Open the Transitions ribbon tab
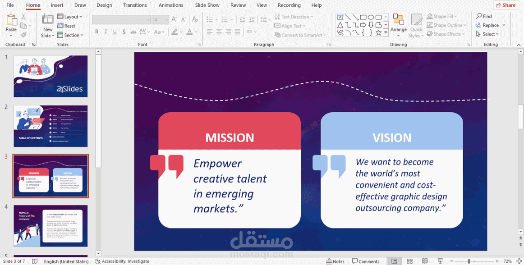524x265 pixels. [135, 5]
